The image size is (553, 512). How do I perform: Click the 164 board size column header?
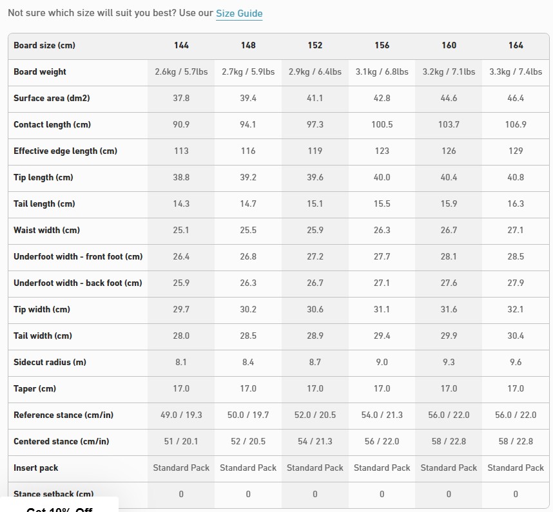516,46
